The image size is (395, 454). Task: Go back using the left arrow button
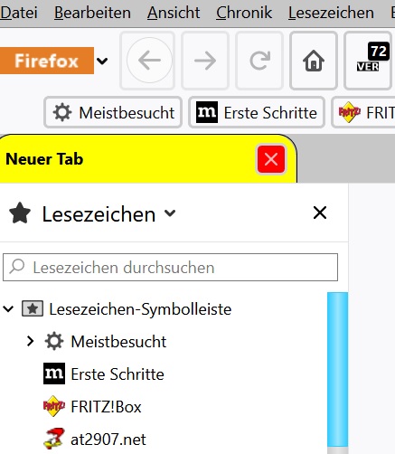click(149, 61)
